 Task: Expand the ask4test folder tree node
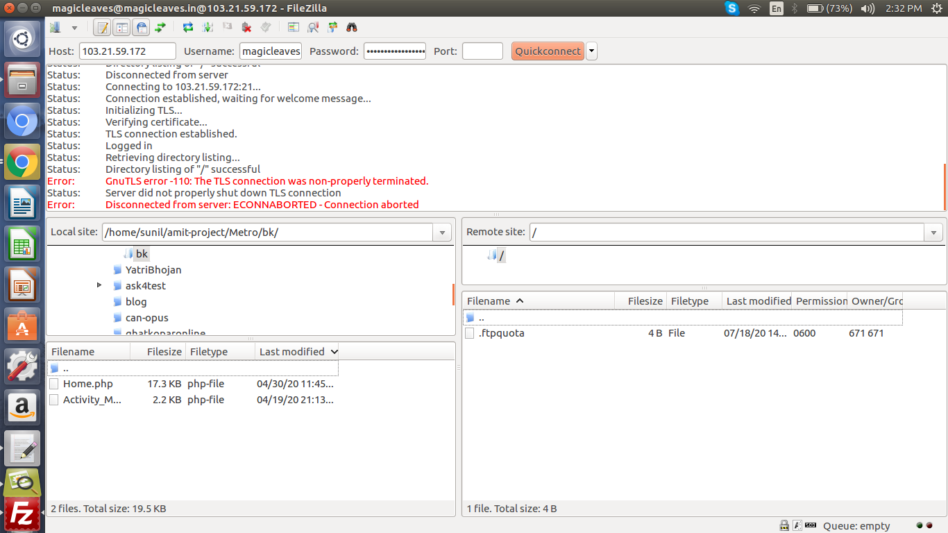coord(99,285)
